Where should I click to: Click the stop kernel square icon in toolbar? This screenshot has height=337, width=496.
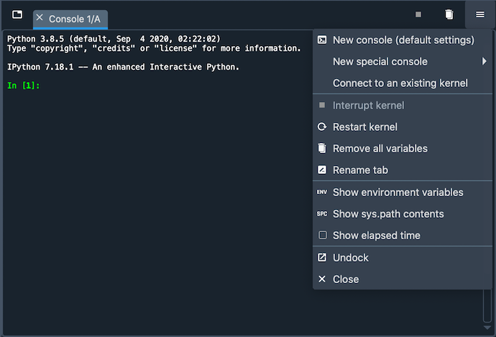[418, 14]
